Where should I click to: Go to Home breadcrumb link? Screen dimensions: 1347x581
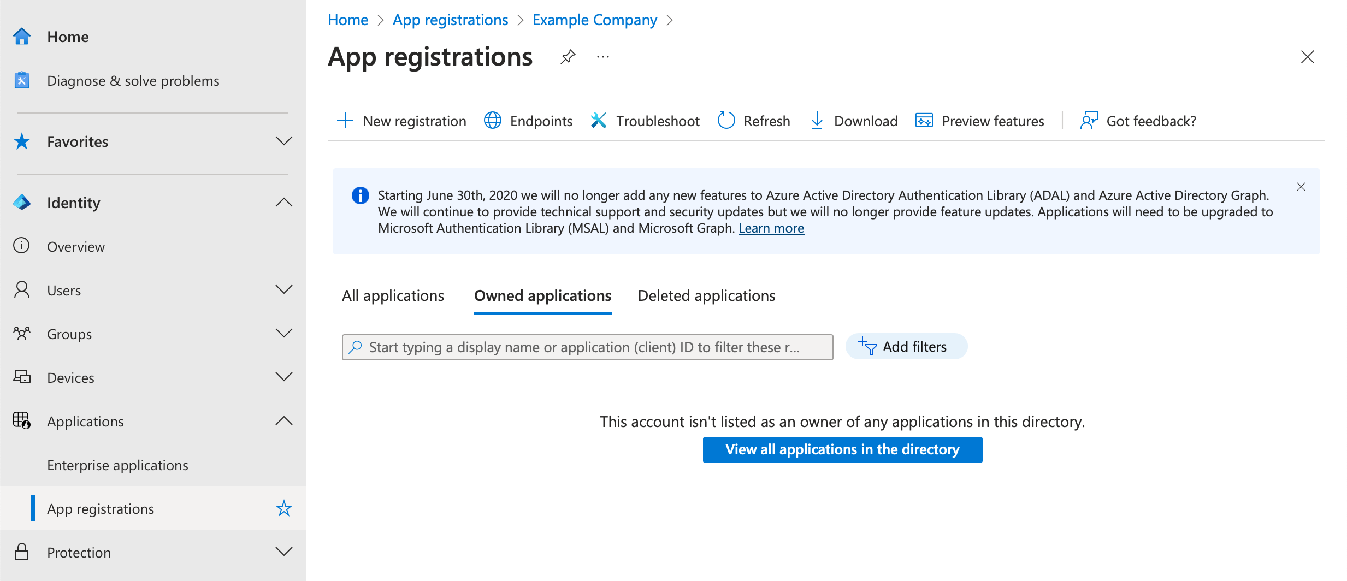(348, 20)
